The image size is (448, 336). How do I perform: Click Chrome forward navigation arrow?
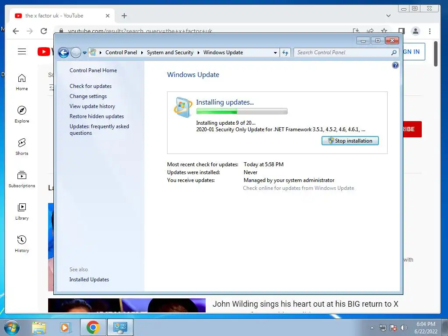(30, 31)
